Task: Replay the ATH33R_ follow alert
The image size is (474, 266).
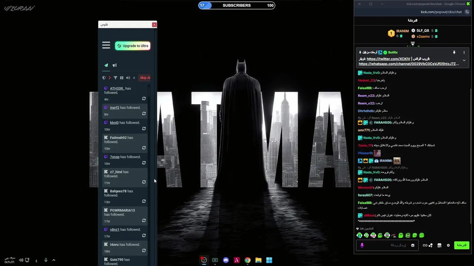Action: [144, 99]
